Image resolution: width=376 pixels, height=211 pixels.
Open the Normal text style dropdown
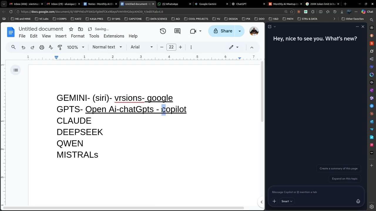(107, 47)
